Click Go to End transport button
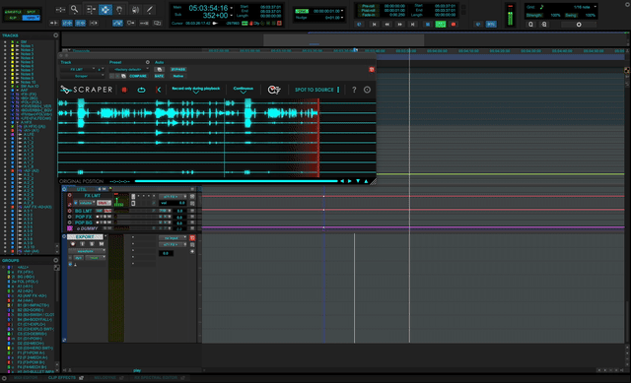The height and width of the screenshot is (383, 631). (413, 24)
